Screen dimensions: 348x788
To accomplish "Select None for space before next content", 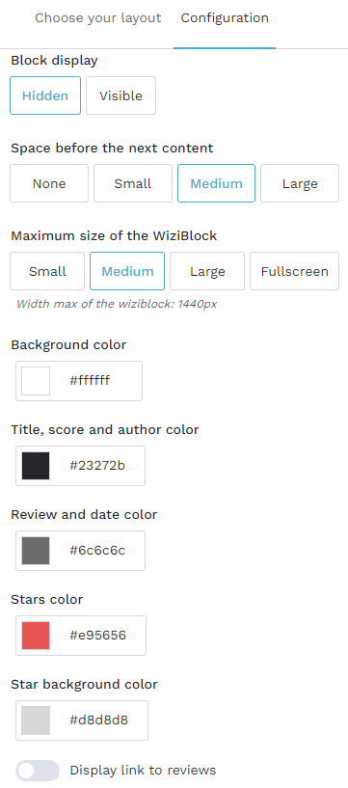I will [x=49, y=183].
